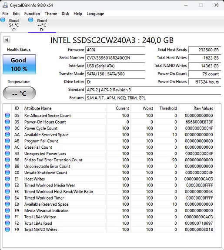The image size is (224, 250).
Task: Click the status orb for Total NAND Writes
Action: (7, 230)
